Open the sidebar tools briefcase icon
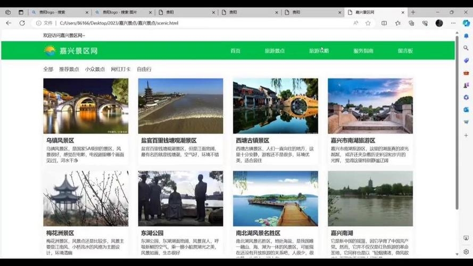The height and width of the screenshot is (266, 473). pos(466,73)
